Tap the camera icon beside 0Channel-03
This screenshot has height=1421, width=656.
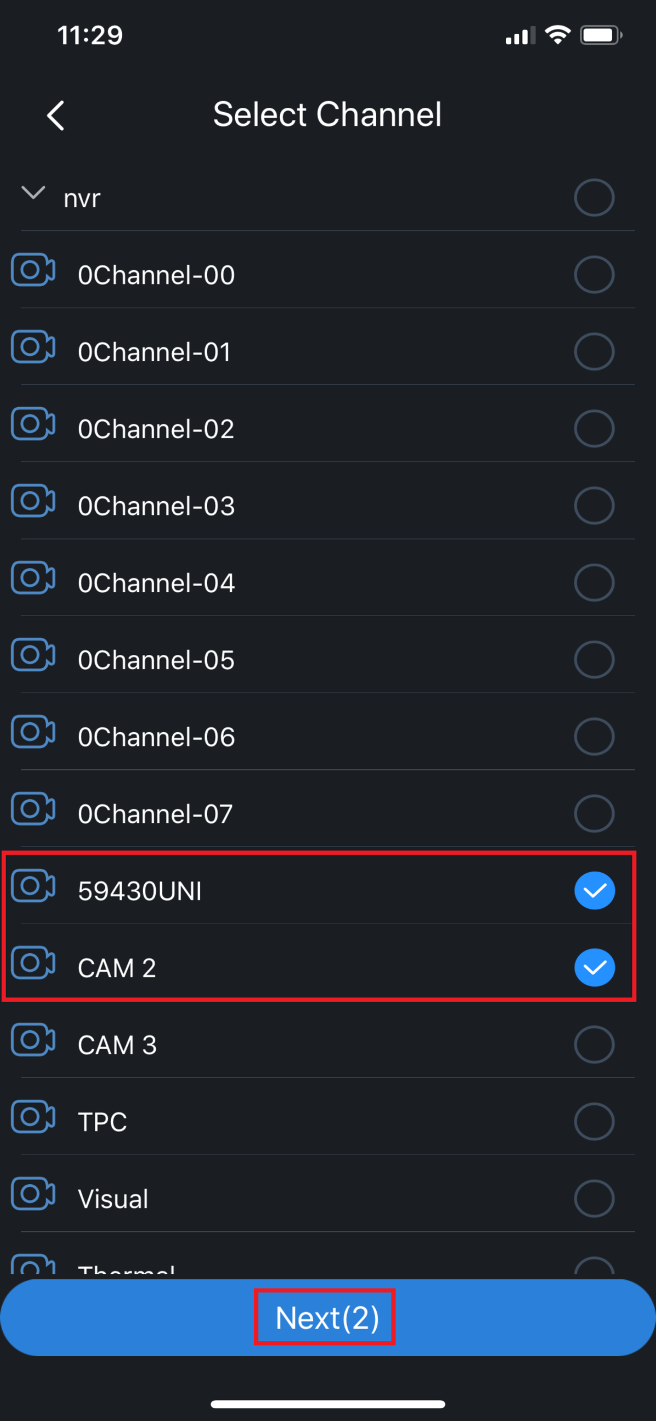click(33, 501)
